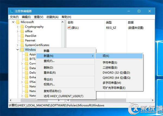Collapse the Windows tree node
The image size is (163, 116).
tap(18, 50)
